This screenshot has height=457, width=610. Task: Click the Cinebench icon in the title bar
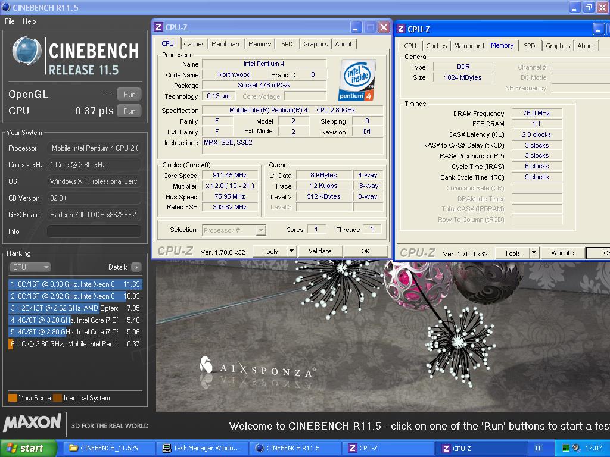click(6, 7)
